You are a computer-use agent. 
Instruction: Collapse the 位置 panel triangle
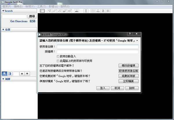(3, 29)
